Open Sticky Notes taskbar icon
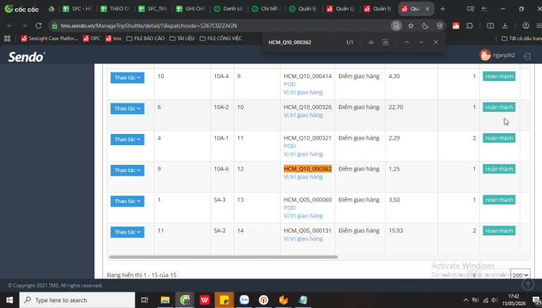Image resolution: width=542 pixels, height=308 pixels. pyautogui.click(x=224, y=300)
